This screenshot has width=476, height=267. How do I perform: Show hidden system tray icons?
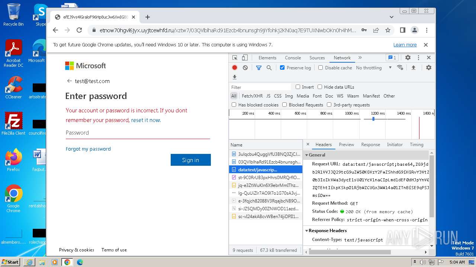point(415,262)
